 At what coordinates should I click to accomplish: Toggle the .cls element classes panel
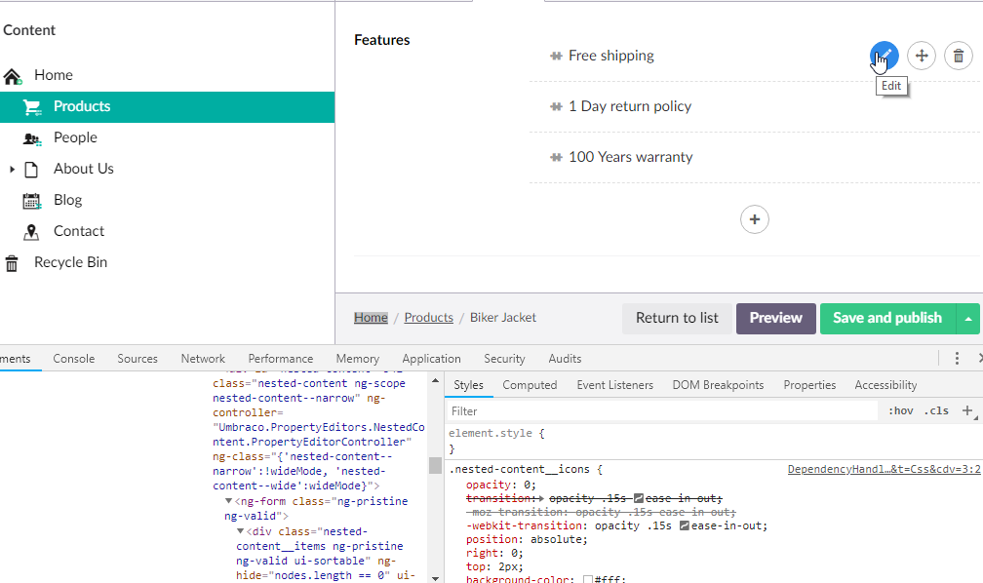click(936, 411)
